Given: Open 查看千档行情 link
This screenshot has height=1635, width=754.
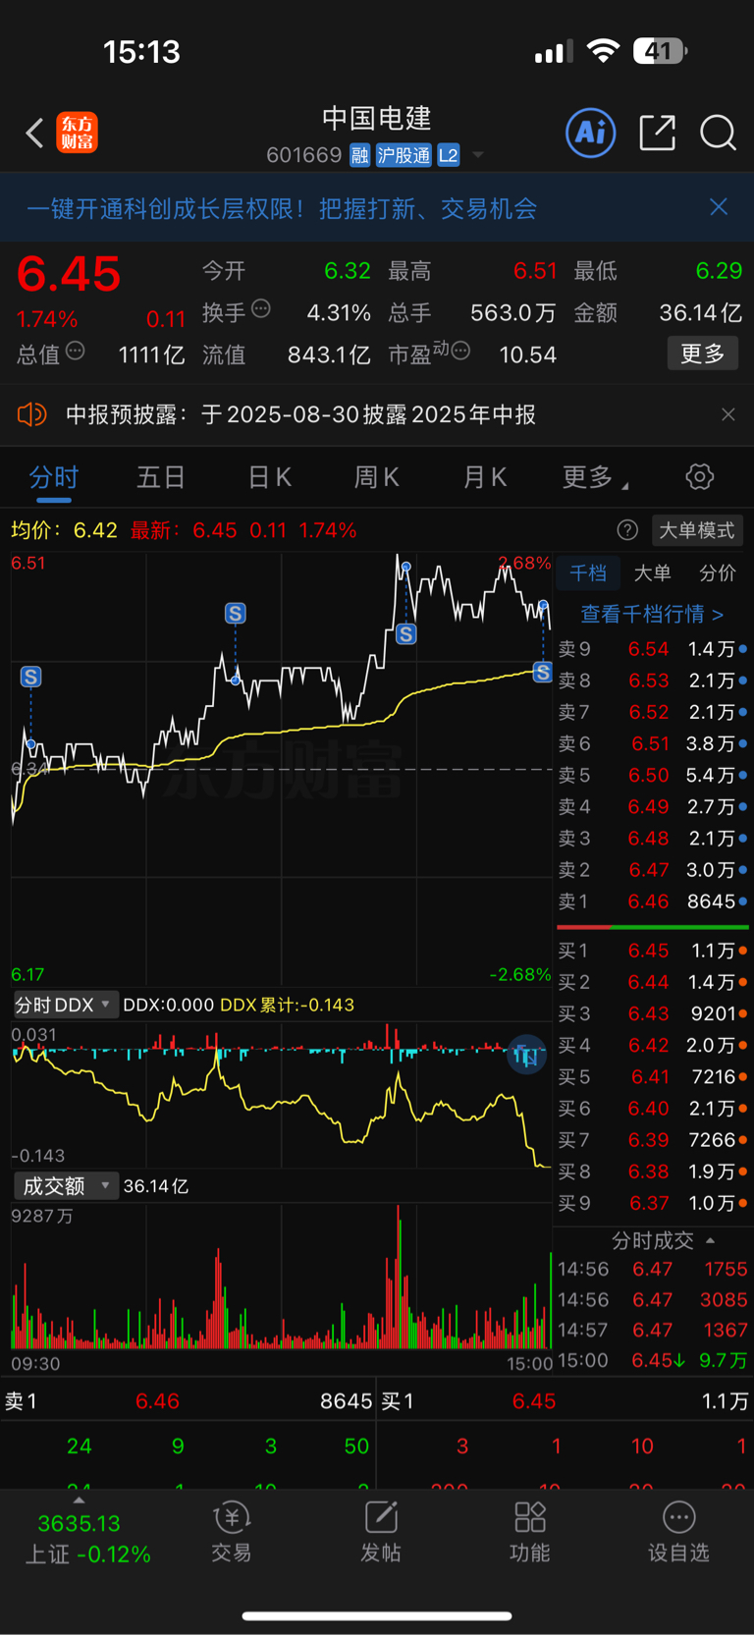Looking at the screenshot, I should 653,614.
